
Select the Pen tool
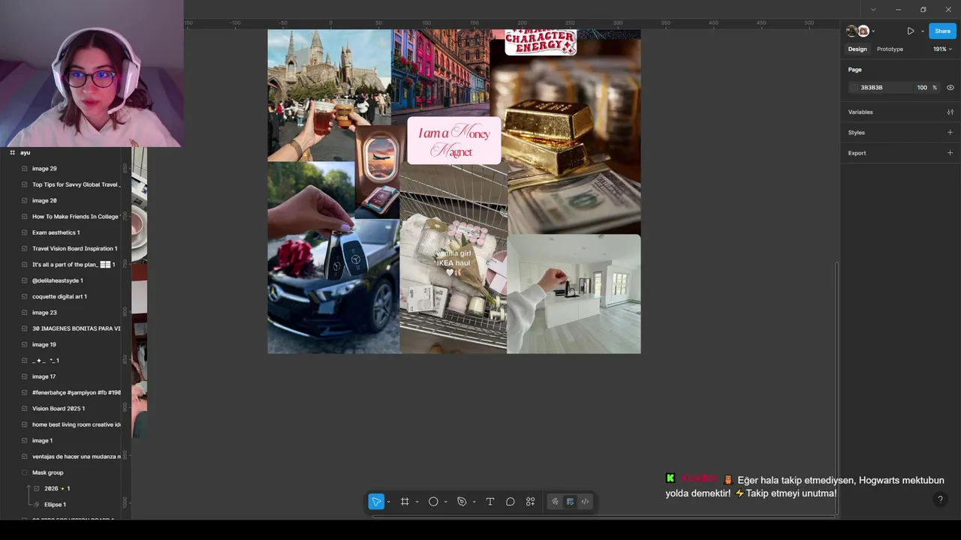462,502
